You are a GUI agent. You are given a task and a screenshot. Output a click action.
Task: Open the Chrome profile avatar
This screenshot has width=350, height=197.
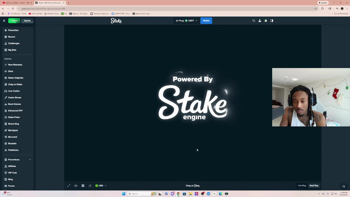pyautogui.click(x=342, y=8)
